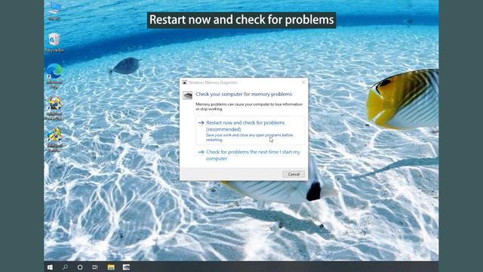Click the Memory Diagnostic taskbar button

(x=126, y=267)
